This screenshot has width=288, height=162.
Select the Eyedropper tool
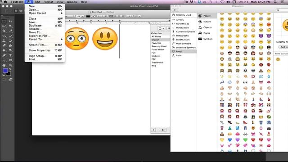tap(11, 31)
